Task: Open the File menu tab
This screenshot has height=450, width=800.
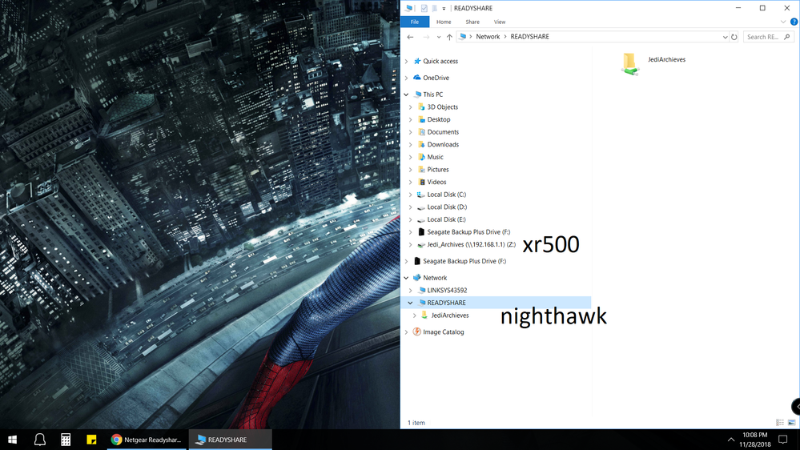Action: [414, 22]
